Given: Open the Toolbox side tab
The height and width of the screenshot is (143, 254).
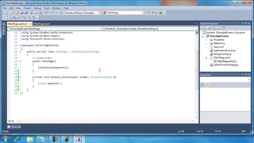Looking at the screenshot, I should pyautogui.click(x=4, y=29).
